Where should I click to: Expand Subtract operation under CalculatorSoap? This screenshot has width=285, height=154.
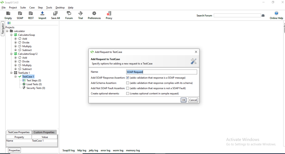(x=16, y=50)
